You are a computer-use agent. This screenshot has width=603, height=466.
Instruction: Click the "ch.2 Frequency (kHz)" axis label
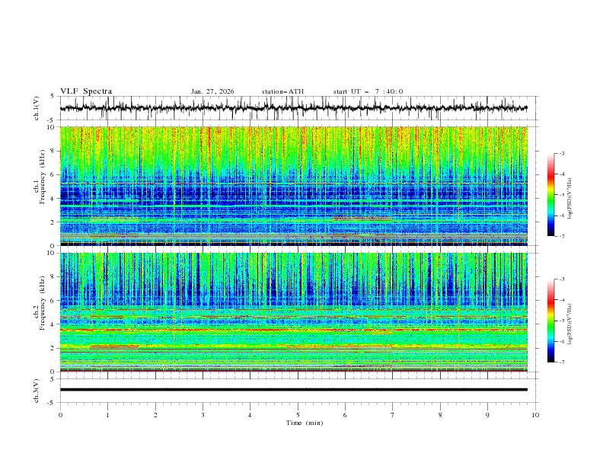[x=40, y=302]
